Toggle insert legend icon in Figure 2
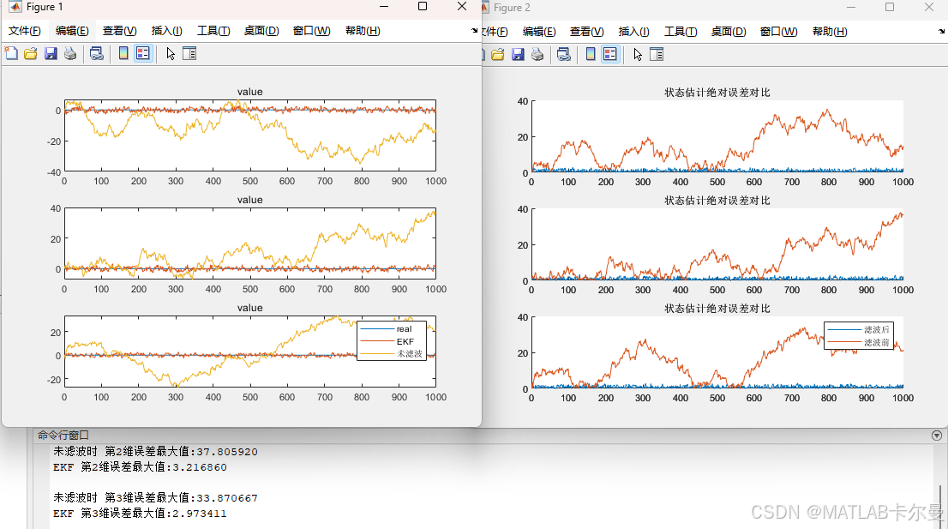Screen dimensions: 948x529 [x=610, y=55]
